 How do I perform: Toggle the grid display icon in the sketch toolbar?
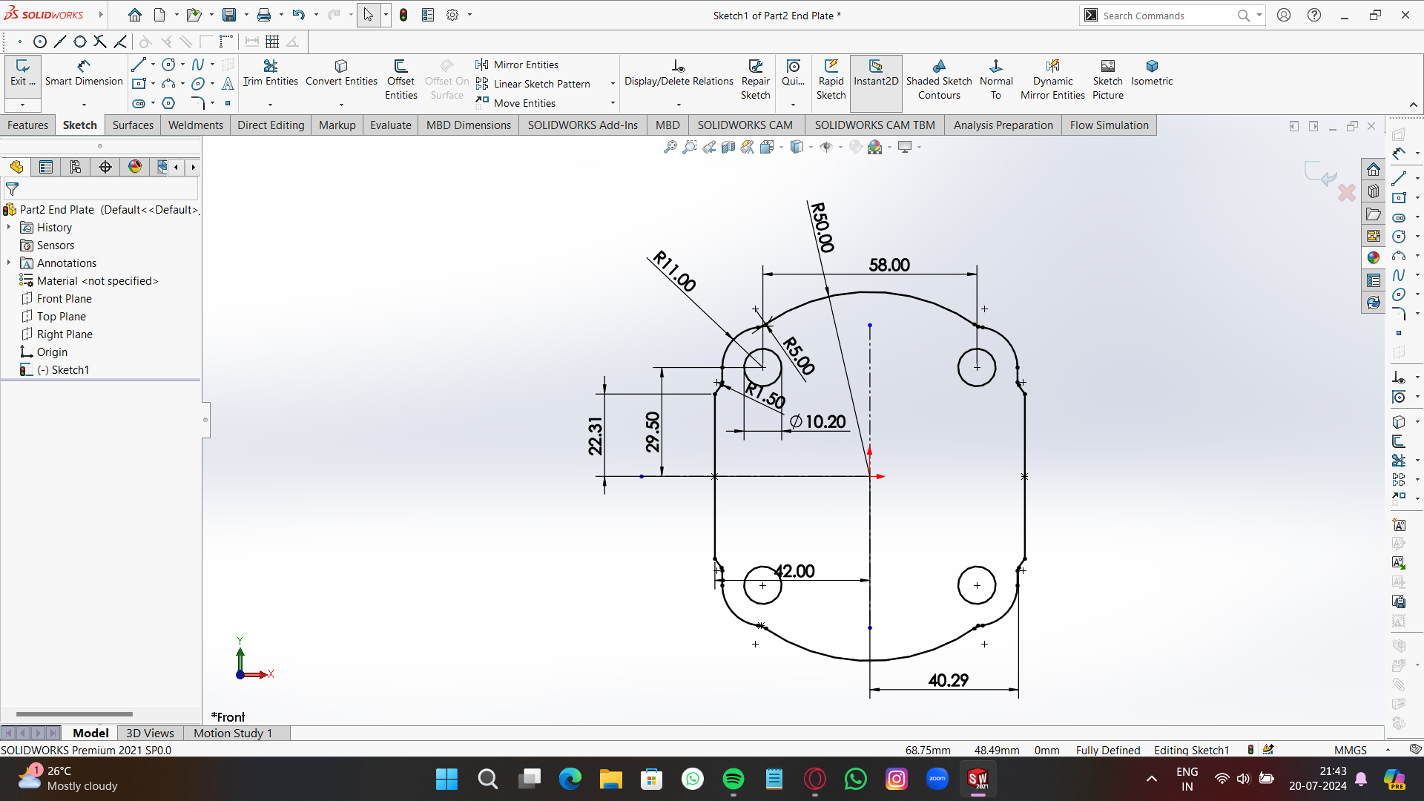click(x=272, y=42)
